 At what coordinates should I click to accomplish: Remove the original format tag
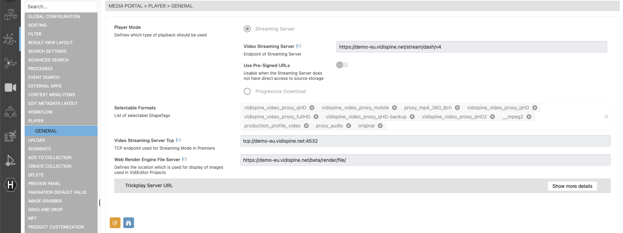[x=380, y=126]
